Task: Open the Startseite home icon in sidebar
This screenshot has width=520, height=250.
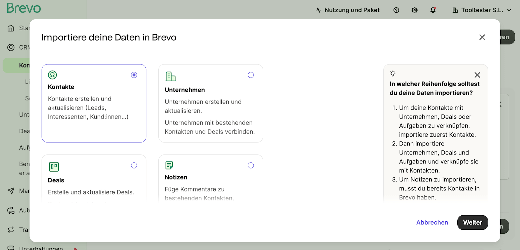Action: point(11,28)
